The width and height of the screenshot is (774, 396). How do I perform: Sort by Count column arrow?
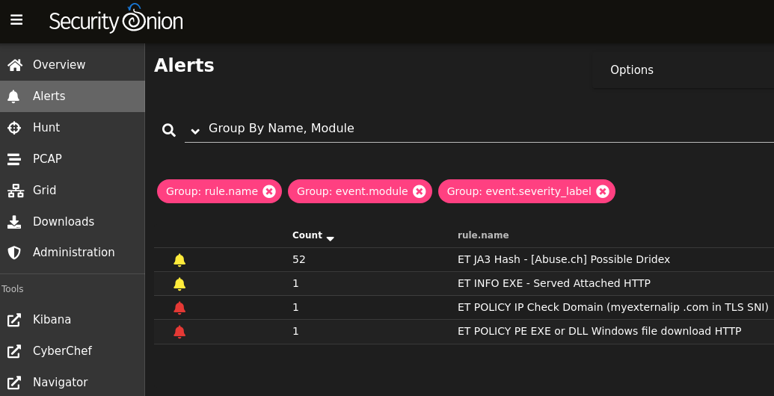pyautogui.click(x=331, y=238)
